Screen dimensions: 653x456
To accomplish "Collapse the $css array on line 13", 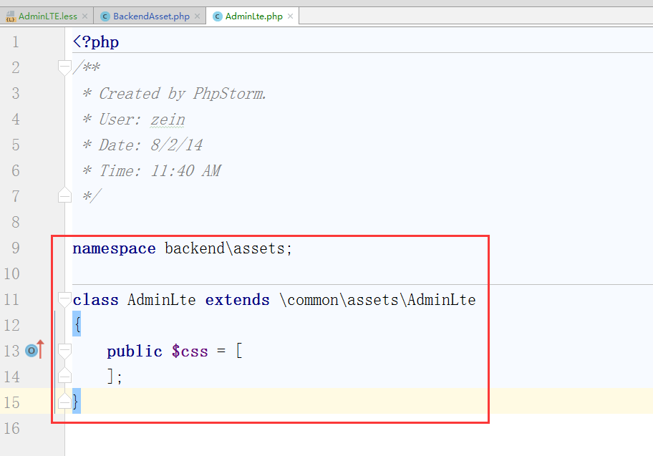I will point(64,351).
